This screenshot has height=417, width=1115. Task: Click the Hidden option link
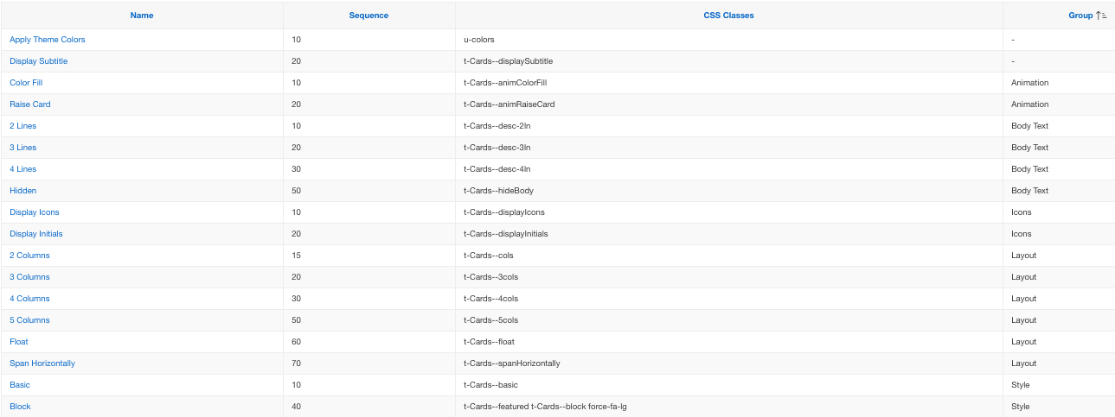click(x=23, y=191)
